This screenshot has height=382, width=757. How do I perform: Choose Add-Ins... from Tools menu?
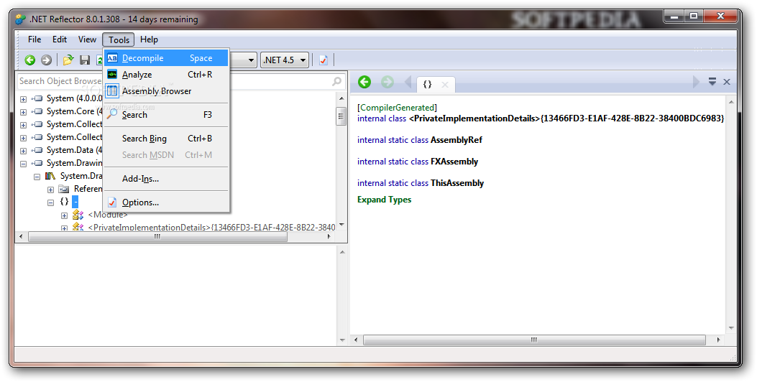click(x=167, y=179)
